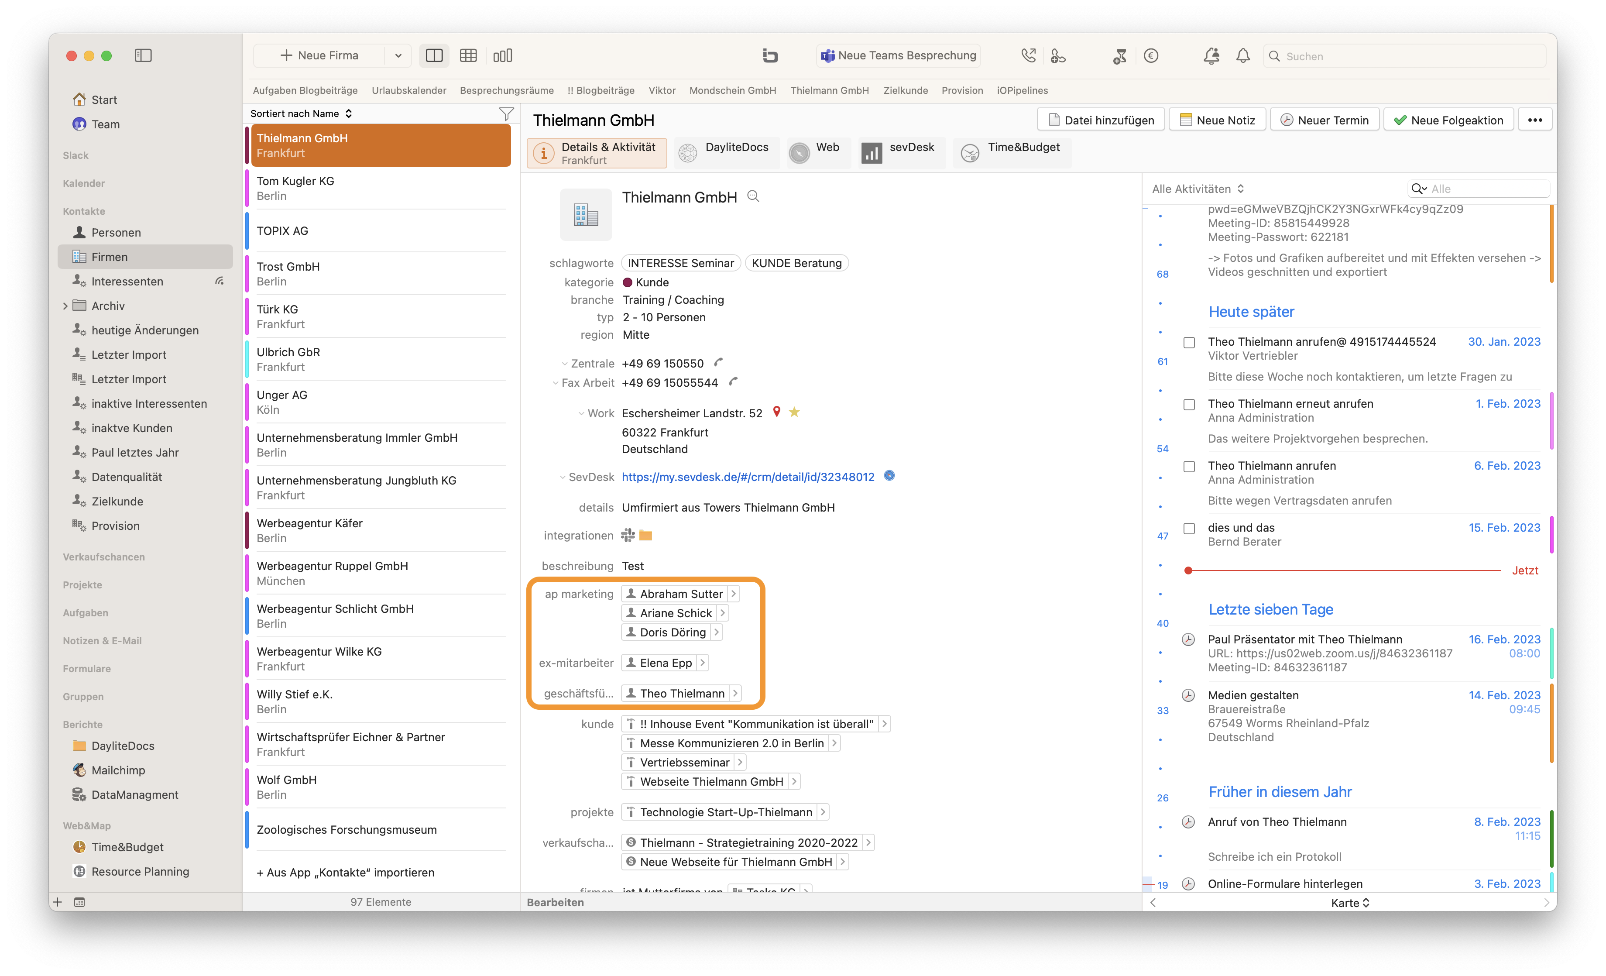Select Firmen in the sidebar
Viewport: 1606px width, 976px height.
point(145,257)
